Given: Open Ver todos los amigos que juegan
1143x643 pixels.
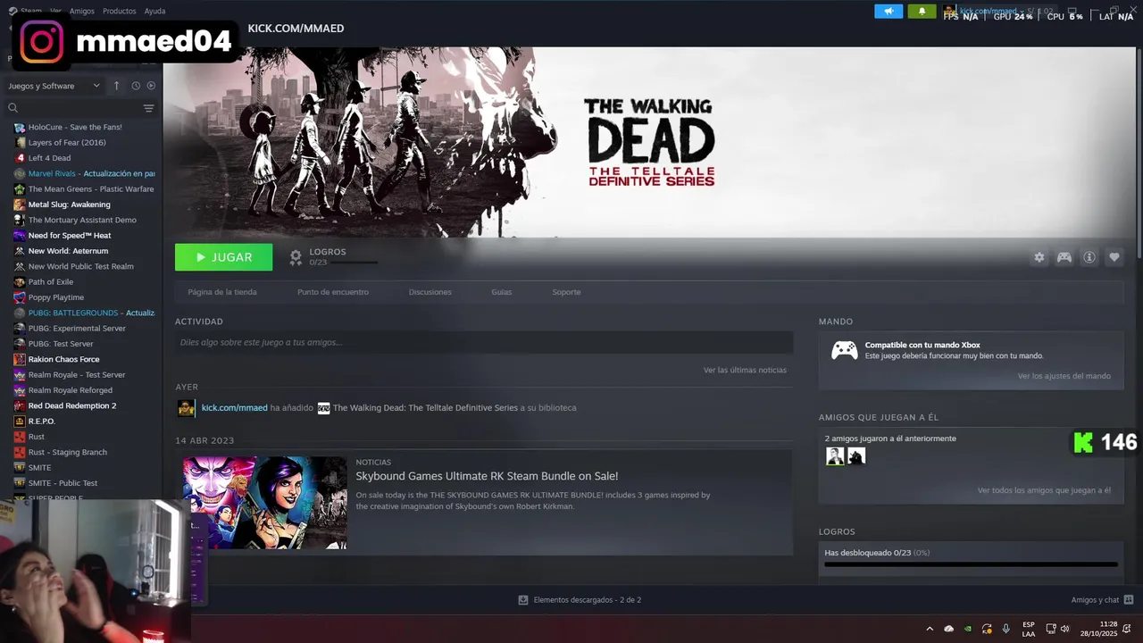Looking at the screenshot, I should (x=1044, y=490).
